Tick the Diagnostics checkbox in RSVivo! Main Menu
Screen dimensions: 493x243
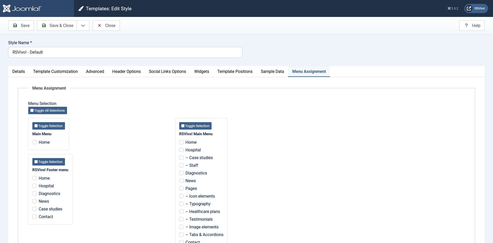[181, 173]
